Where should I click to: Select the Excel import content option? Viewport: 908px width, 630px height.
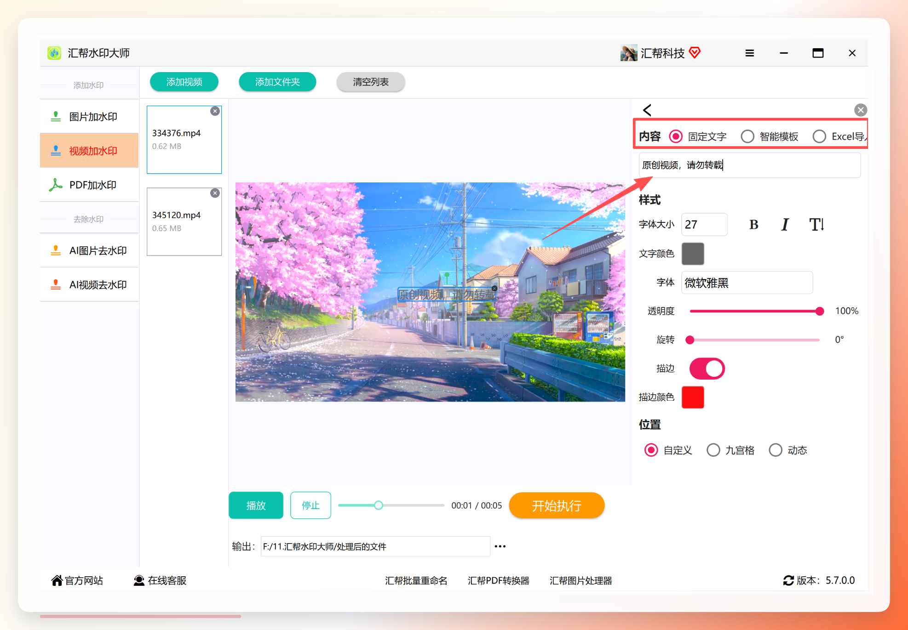[839, 136]
